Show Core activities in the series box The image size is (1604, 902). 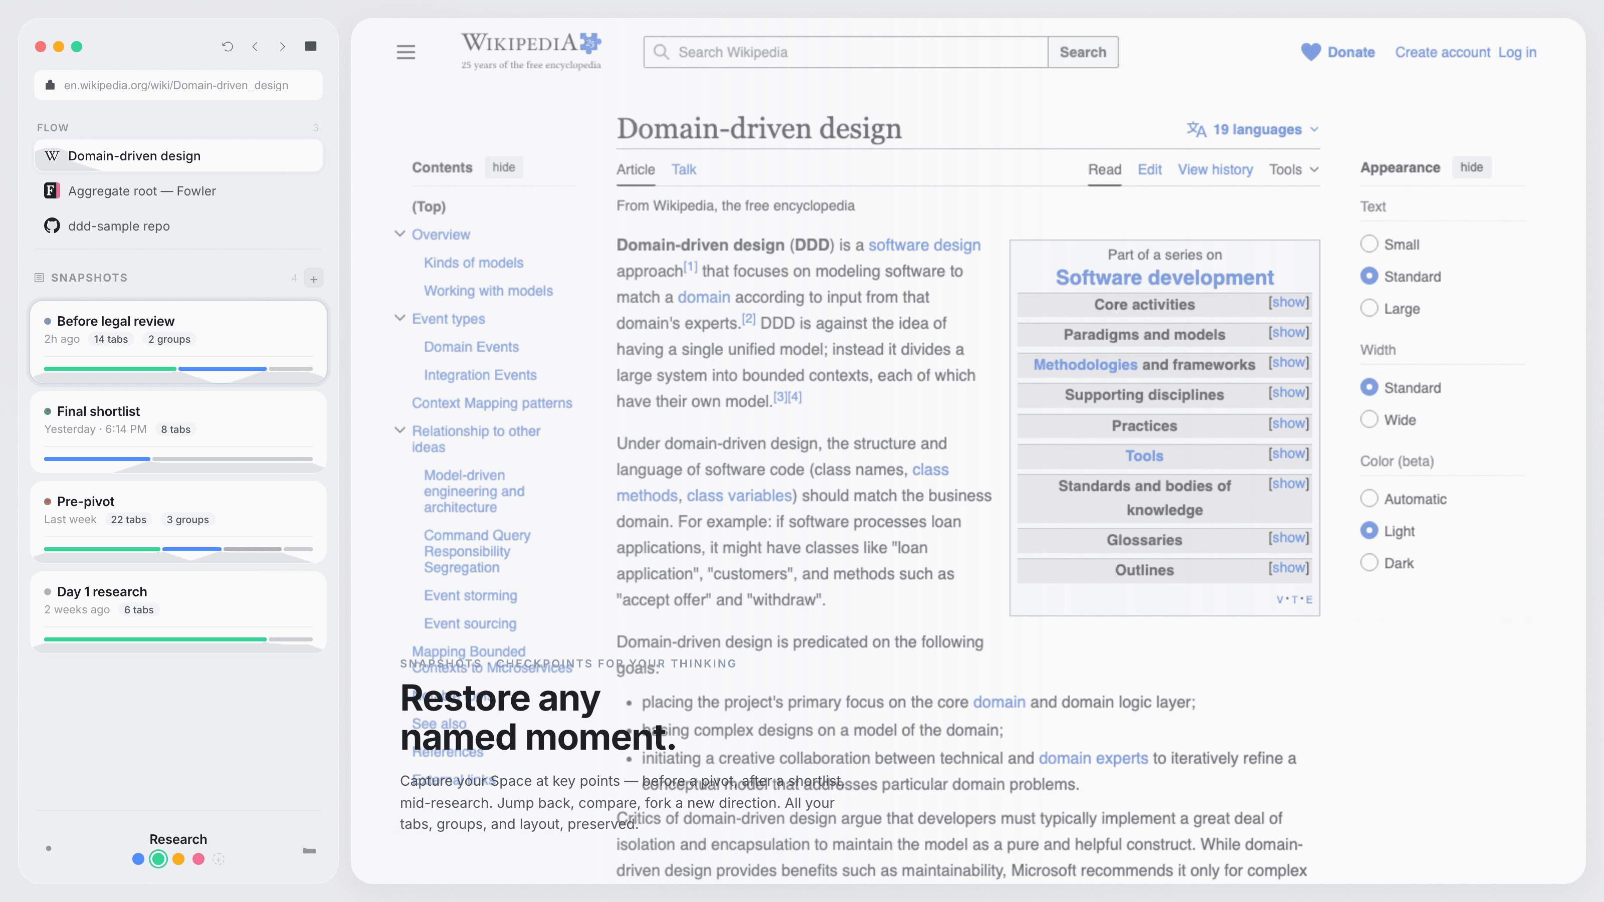1288,303
